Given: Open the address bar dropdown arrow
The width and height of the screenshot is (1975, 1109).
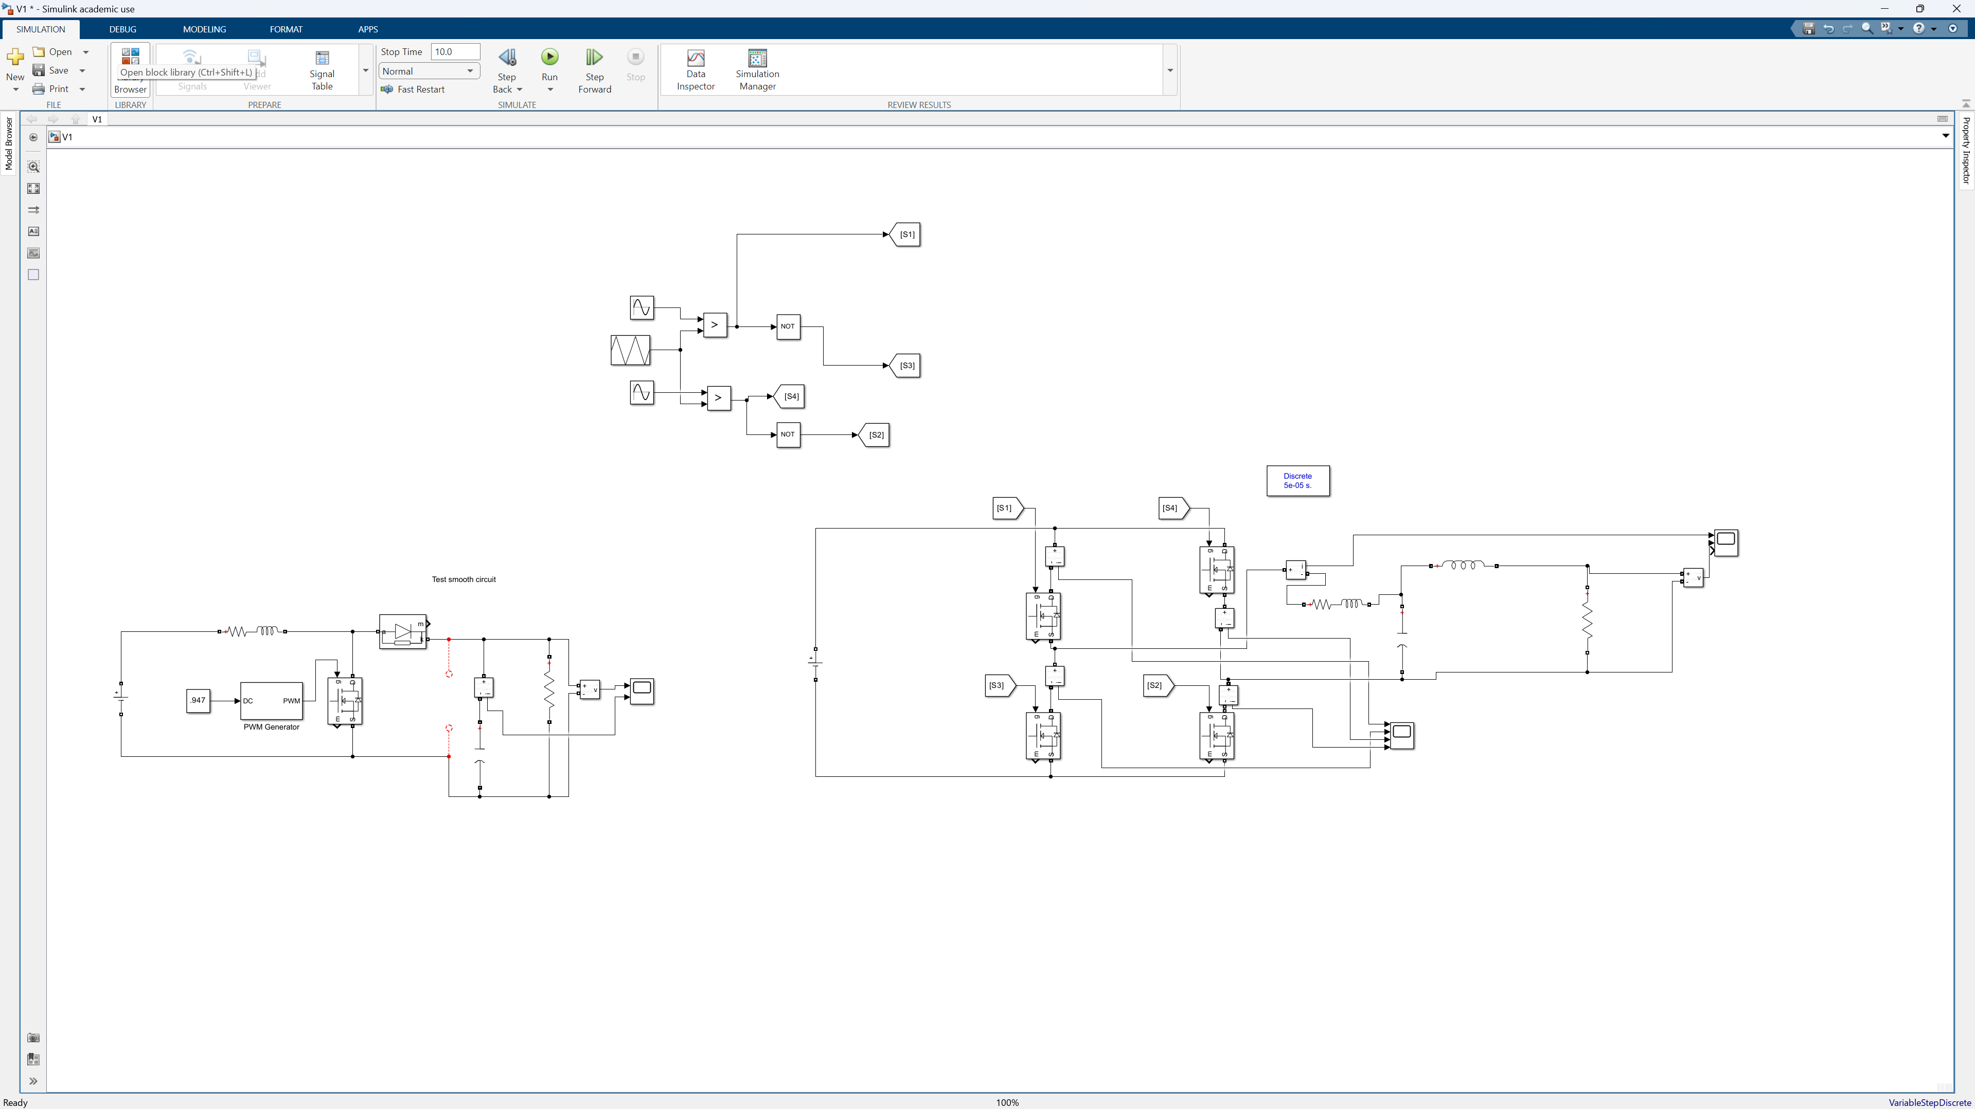Looking at the screenshot, I should [x=1945, y=136].
